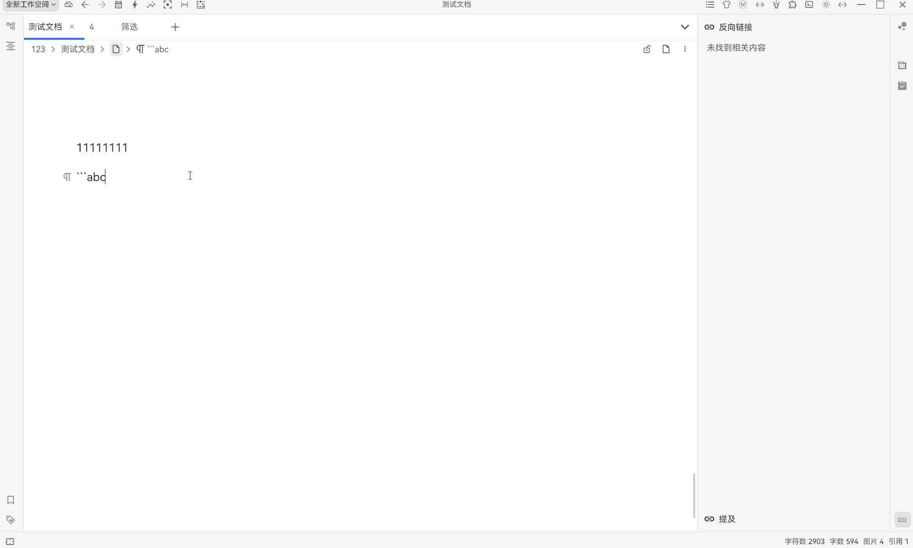The height and width of the screenshot is (548, 913).
Task: Open the file tree dock icon
Action: point(10,26)
